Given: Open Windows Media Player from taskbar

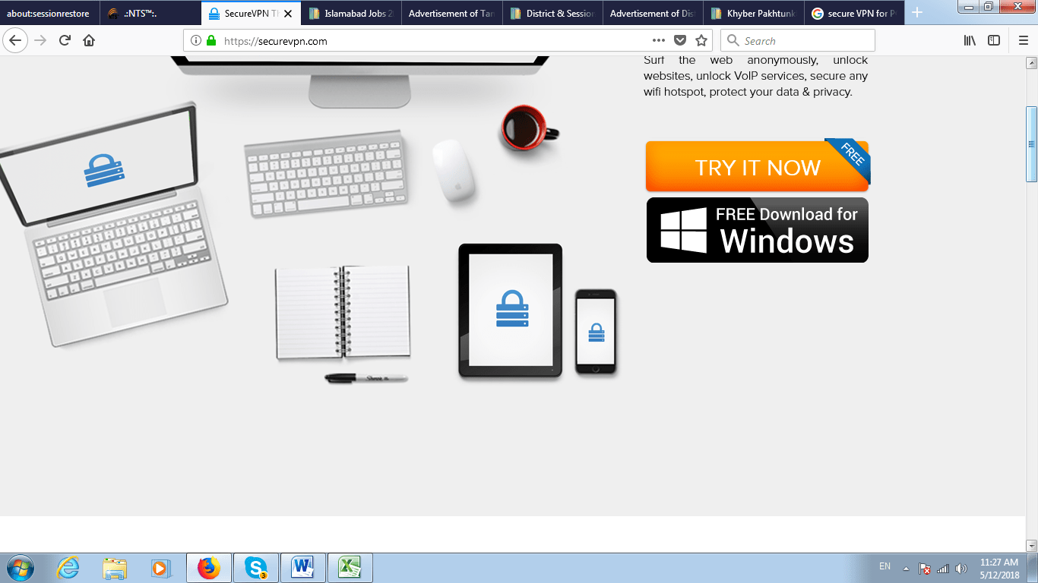Looking at the screenshot, I should (160, 568).
